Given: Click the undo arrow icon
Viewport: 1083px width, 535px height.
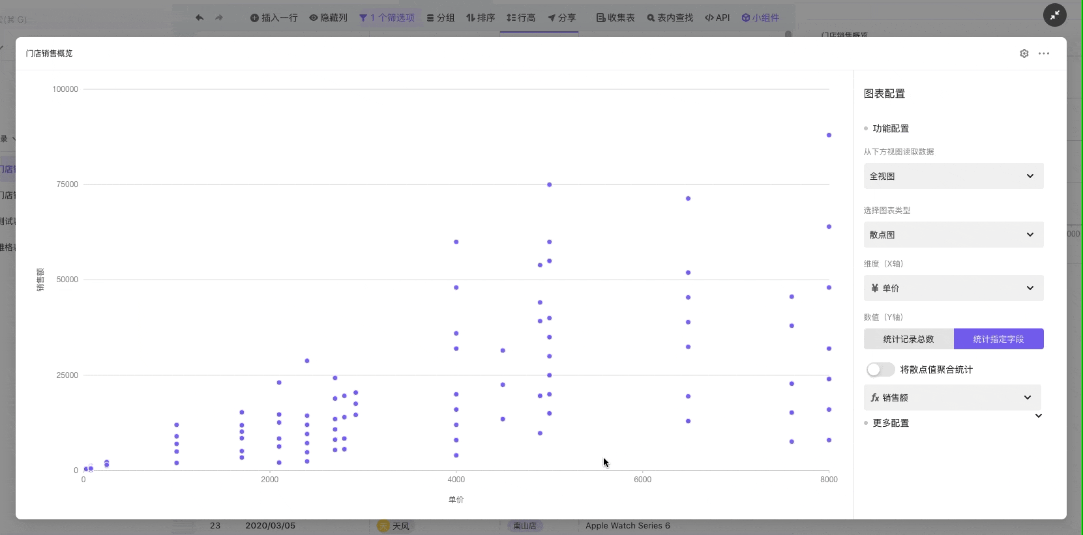Looking at the screenshot, I should (x=200, y=18).
